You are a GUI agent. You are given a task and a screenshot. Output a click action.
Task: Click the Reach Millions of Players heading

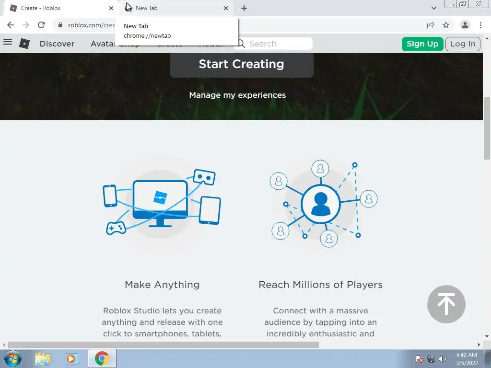pyautogui.click(x=320, y=285)
